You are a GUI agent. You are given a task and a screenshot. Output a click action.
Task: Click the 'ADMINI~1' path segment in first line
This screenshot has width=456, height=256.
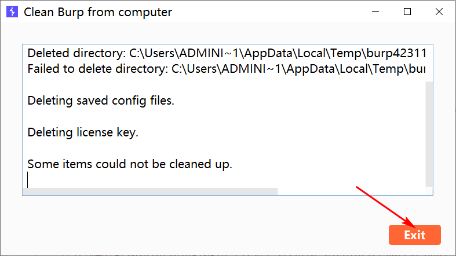[x=209, y=53]
